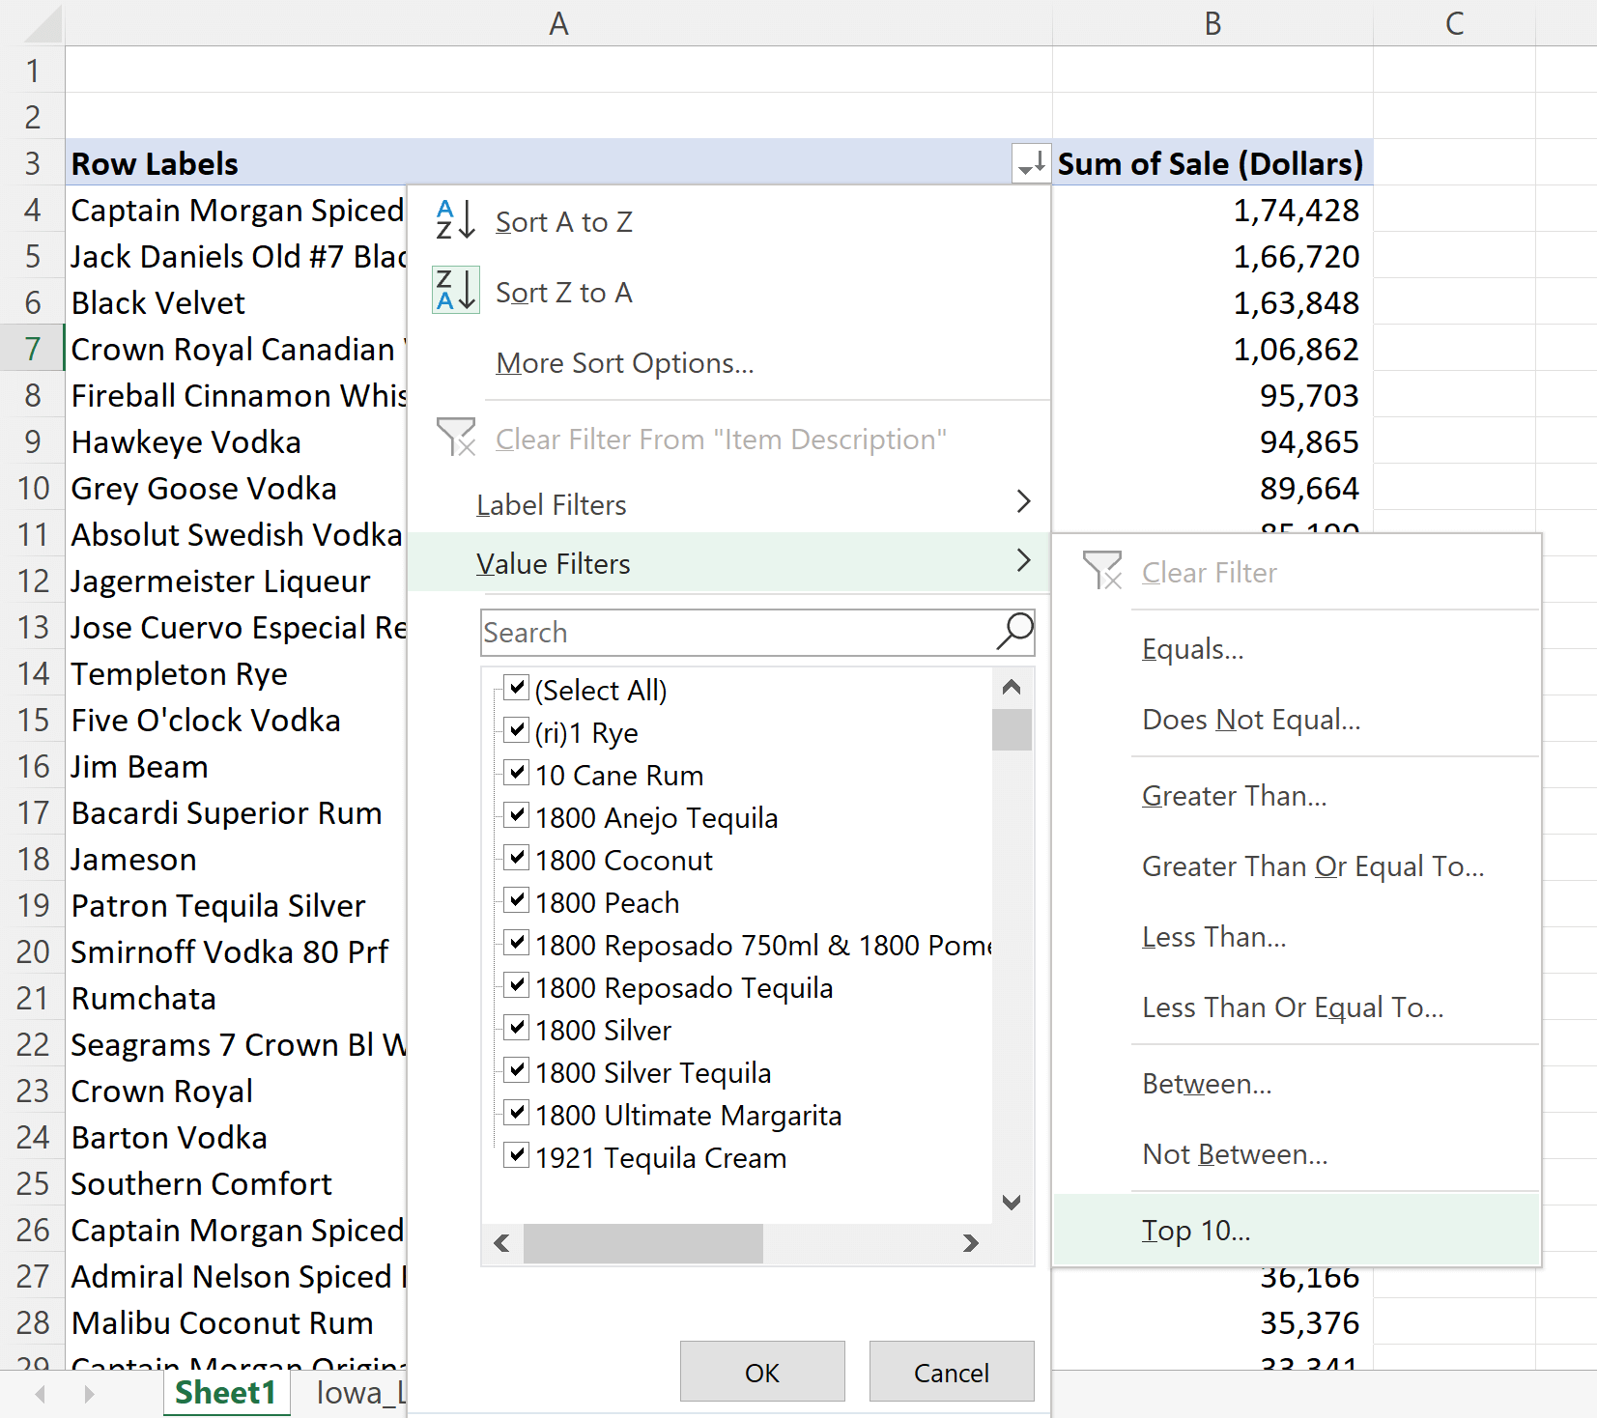The image size is (1597, 1418).
Task: Select the 1,74,428 value cell
Action: pyautogui.click(x=1212, y=210)
